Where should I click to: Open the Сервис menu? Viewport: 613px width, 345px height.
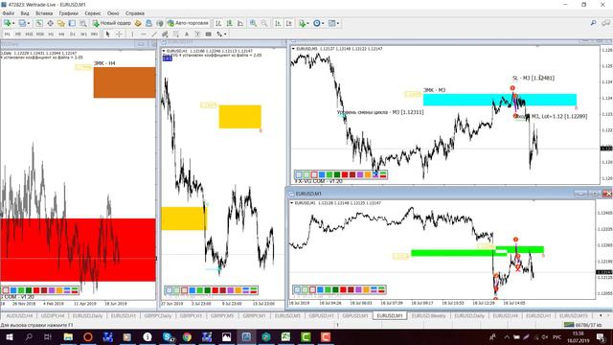click(x=93, y=13)
